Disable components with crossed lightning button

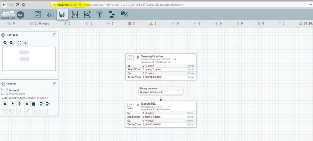click(19, 104)
